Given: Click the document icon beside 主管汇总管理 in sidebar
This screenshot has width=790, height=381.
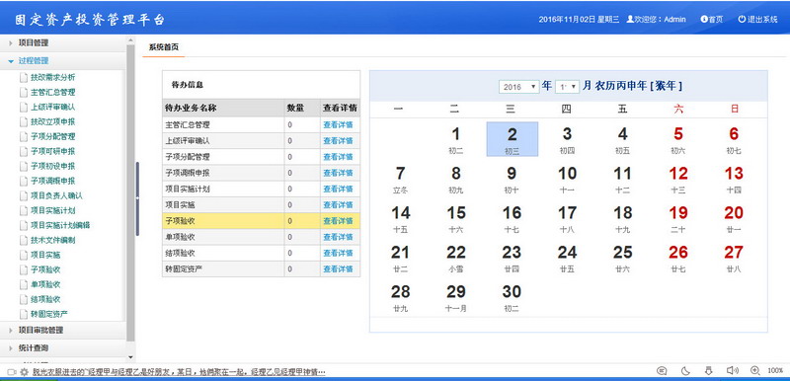Looking at the screenshot, I should pyautogui.click(x=23, y=93).
